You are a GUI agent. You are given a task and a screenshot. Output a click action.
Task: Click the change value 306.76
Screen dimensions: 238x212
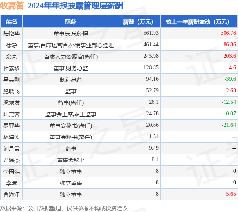[228, 33]
